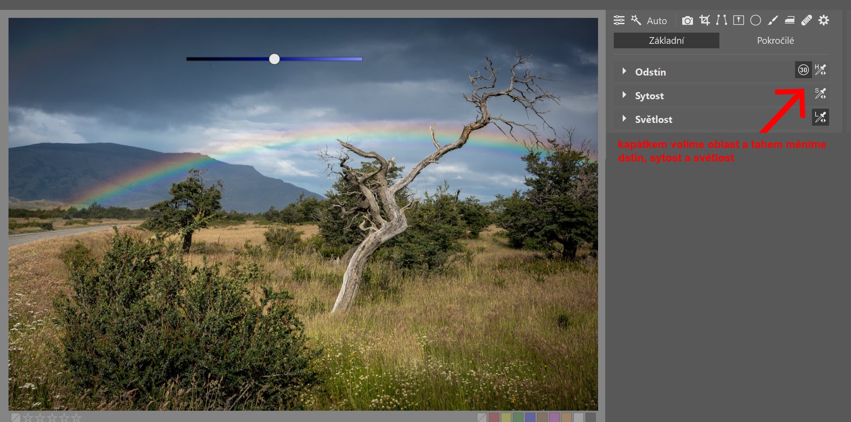Rate the photo four stars
Screen dimensions: 851x422
64,418
